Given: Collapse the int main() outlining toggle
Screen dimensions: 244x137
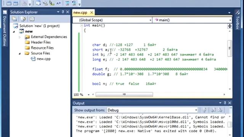Looking at the screenshot, I should point(82,25).
